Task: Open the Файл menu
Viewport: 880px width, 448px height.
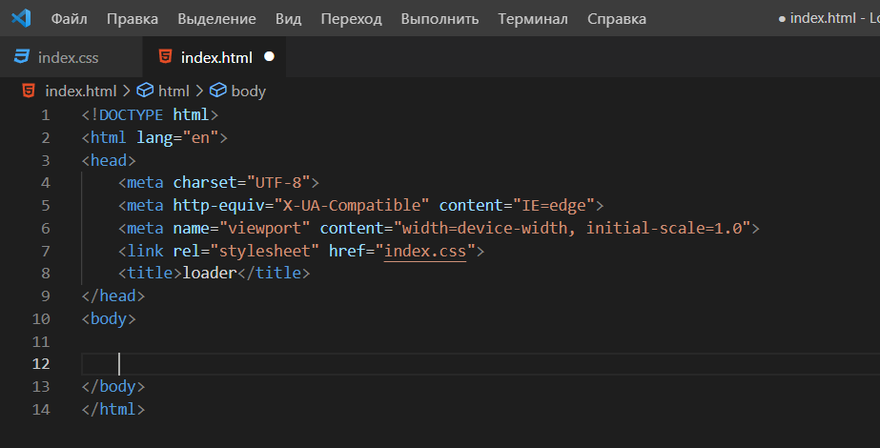Action: coord(69,18)
